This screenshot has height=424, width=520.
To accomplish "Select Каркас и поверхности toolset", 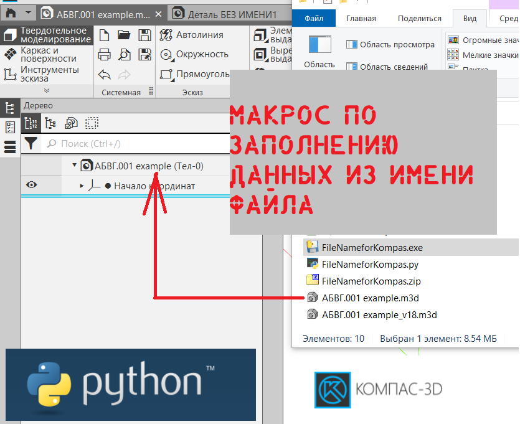I will tap(47, 54).
